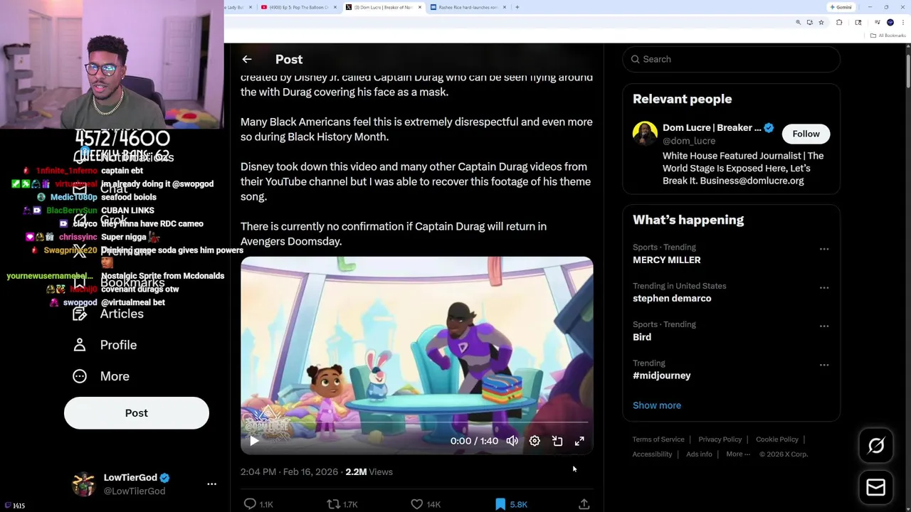Play the Captain Durag video

(x=254, y=441)
